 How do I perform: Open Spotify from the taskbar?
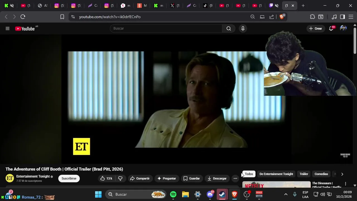173,194
